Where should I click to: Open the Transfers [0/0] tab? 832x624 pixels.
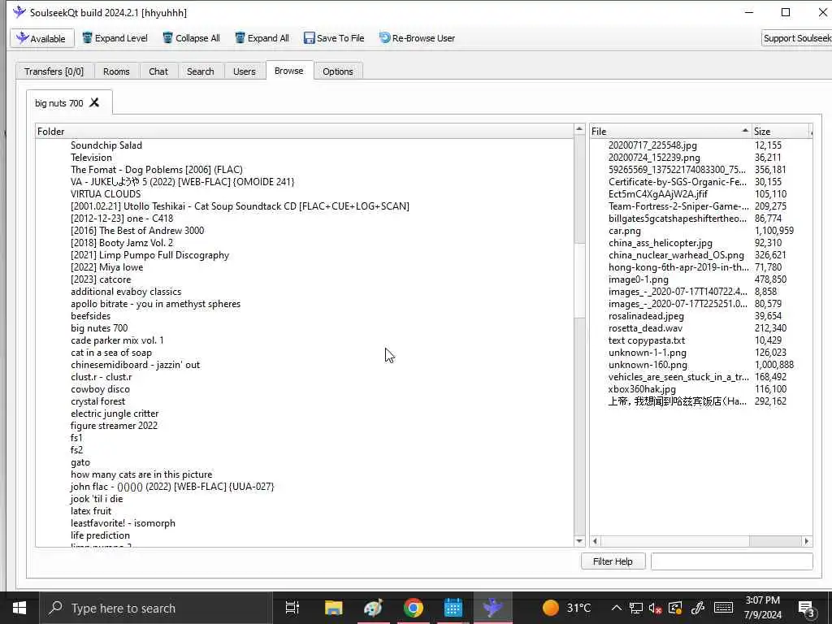click(x=54, y=71)
